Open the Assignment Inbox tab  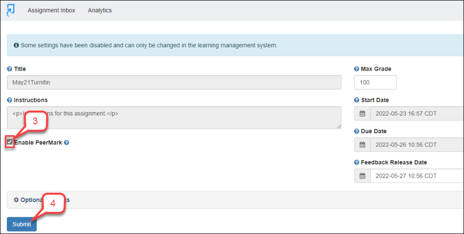51,10
